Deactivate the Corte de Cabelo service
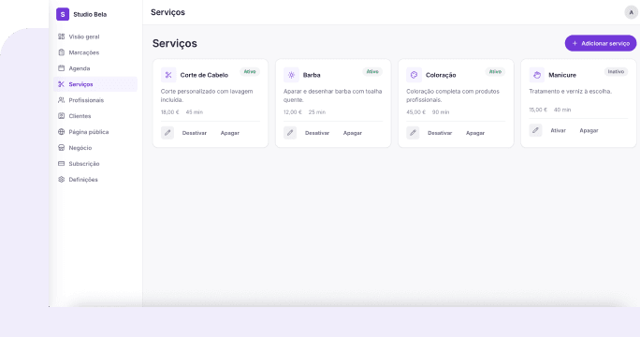 pyautogui.click(x=195, y=133)
